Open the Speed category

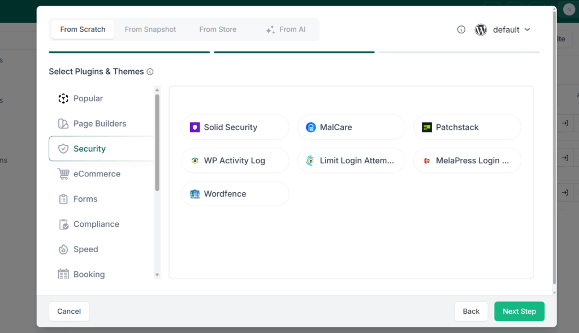coord(101,249)
